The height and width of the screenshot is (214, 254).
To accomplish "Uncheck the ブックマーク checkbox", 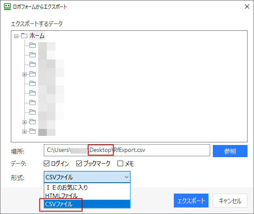I will pyautogui.click(x=79, y=163).
